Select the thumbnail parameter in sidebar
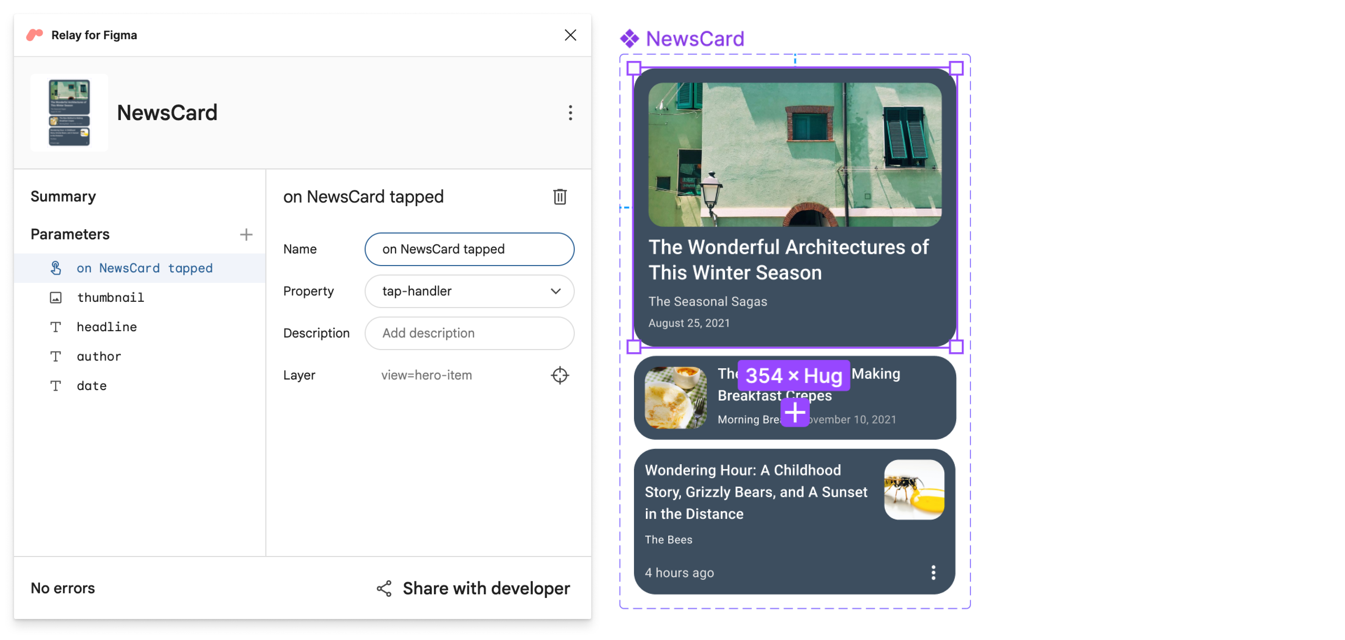Screen dimensions: 1345x640 [x=109, y=297]
